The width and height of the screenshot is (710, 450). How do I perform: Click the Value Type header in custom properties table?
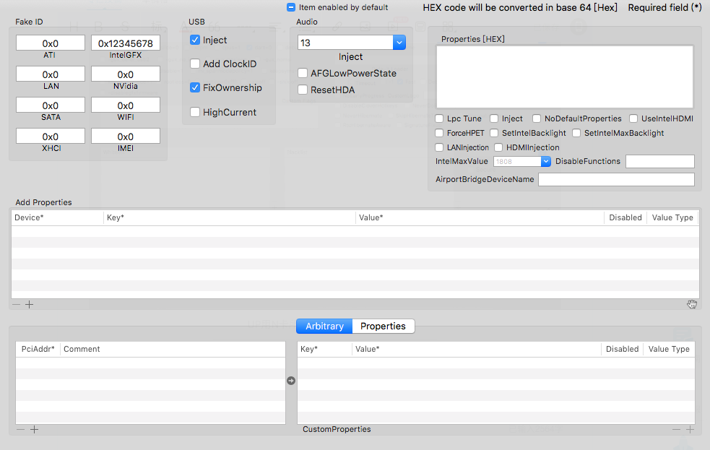(x=669, y=349)
